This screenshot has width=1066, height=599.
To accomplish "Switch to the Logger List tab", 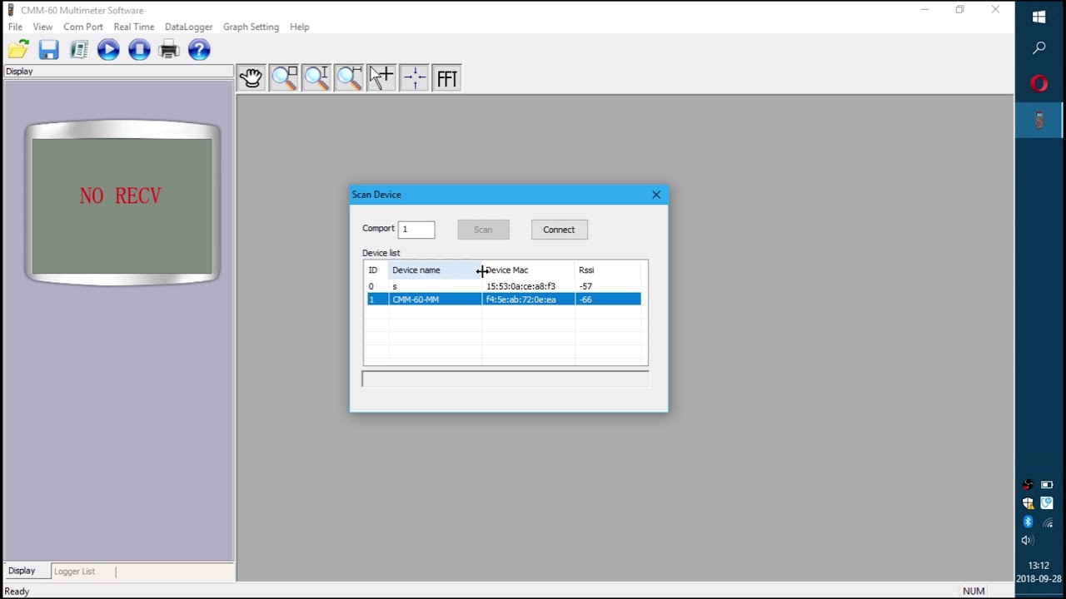I will [x=74, y=572].
